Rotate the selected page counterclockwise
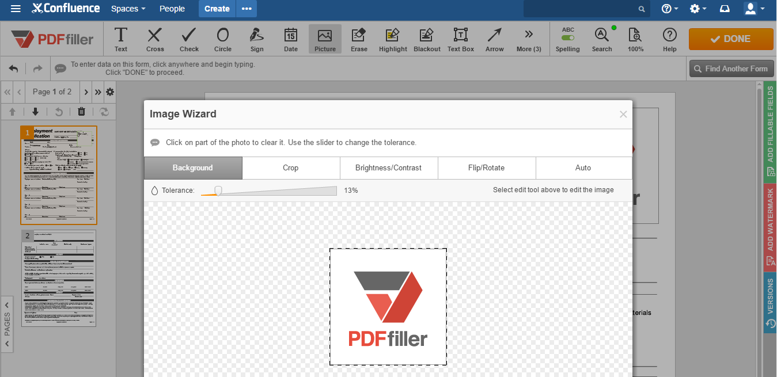 pos(58,112)
